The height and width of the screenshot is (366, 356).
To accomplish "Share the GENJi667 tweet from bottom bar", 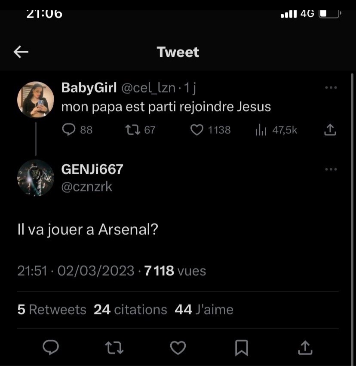I will point(305,348).
